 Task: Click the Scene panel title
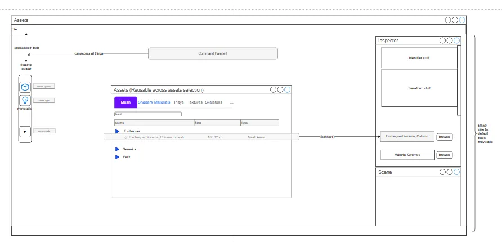(385, 172)
